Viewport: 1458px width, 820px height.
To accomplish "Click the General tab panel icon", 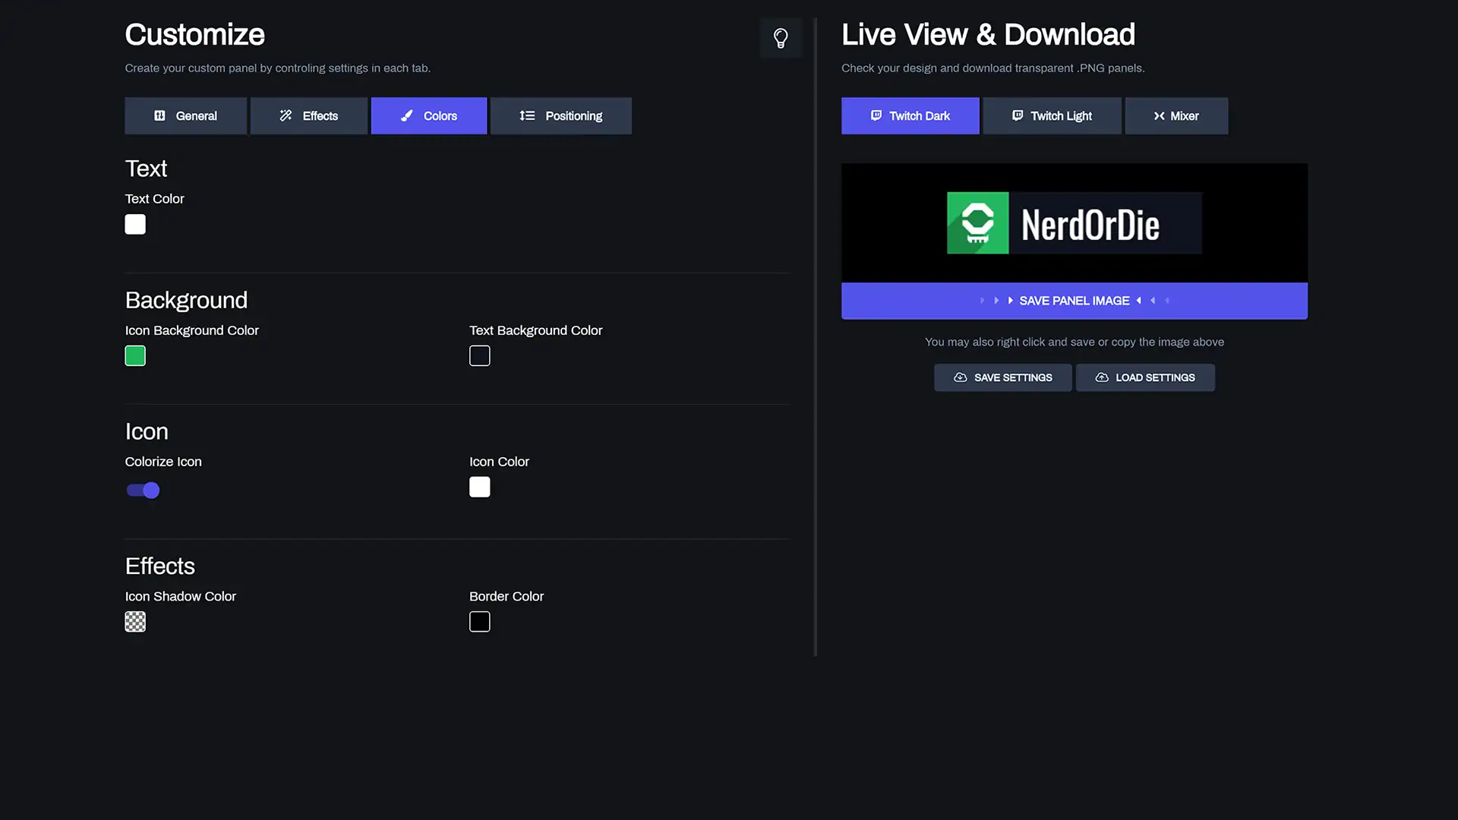I will 159,115.
